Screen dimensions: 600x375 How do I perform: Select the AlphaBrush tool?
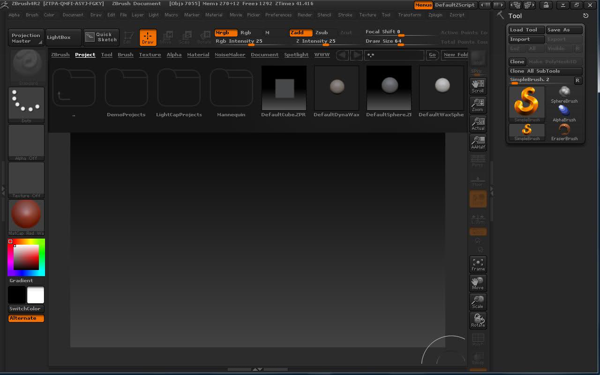pos(564,113)
